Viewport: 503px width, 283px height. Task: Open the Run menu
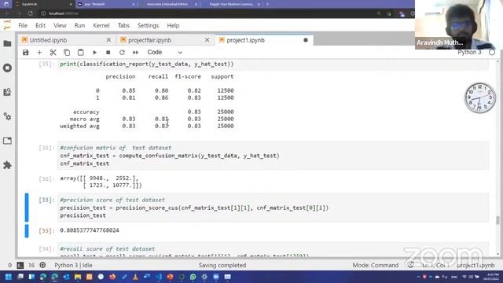point(79,25)
